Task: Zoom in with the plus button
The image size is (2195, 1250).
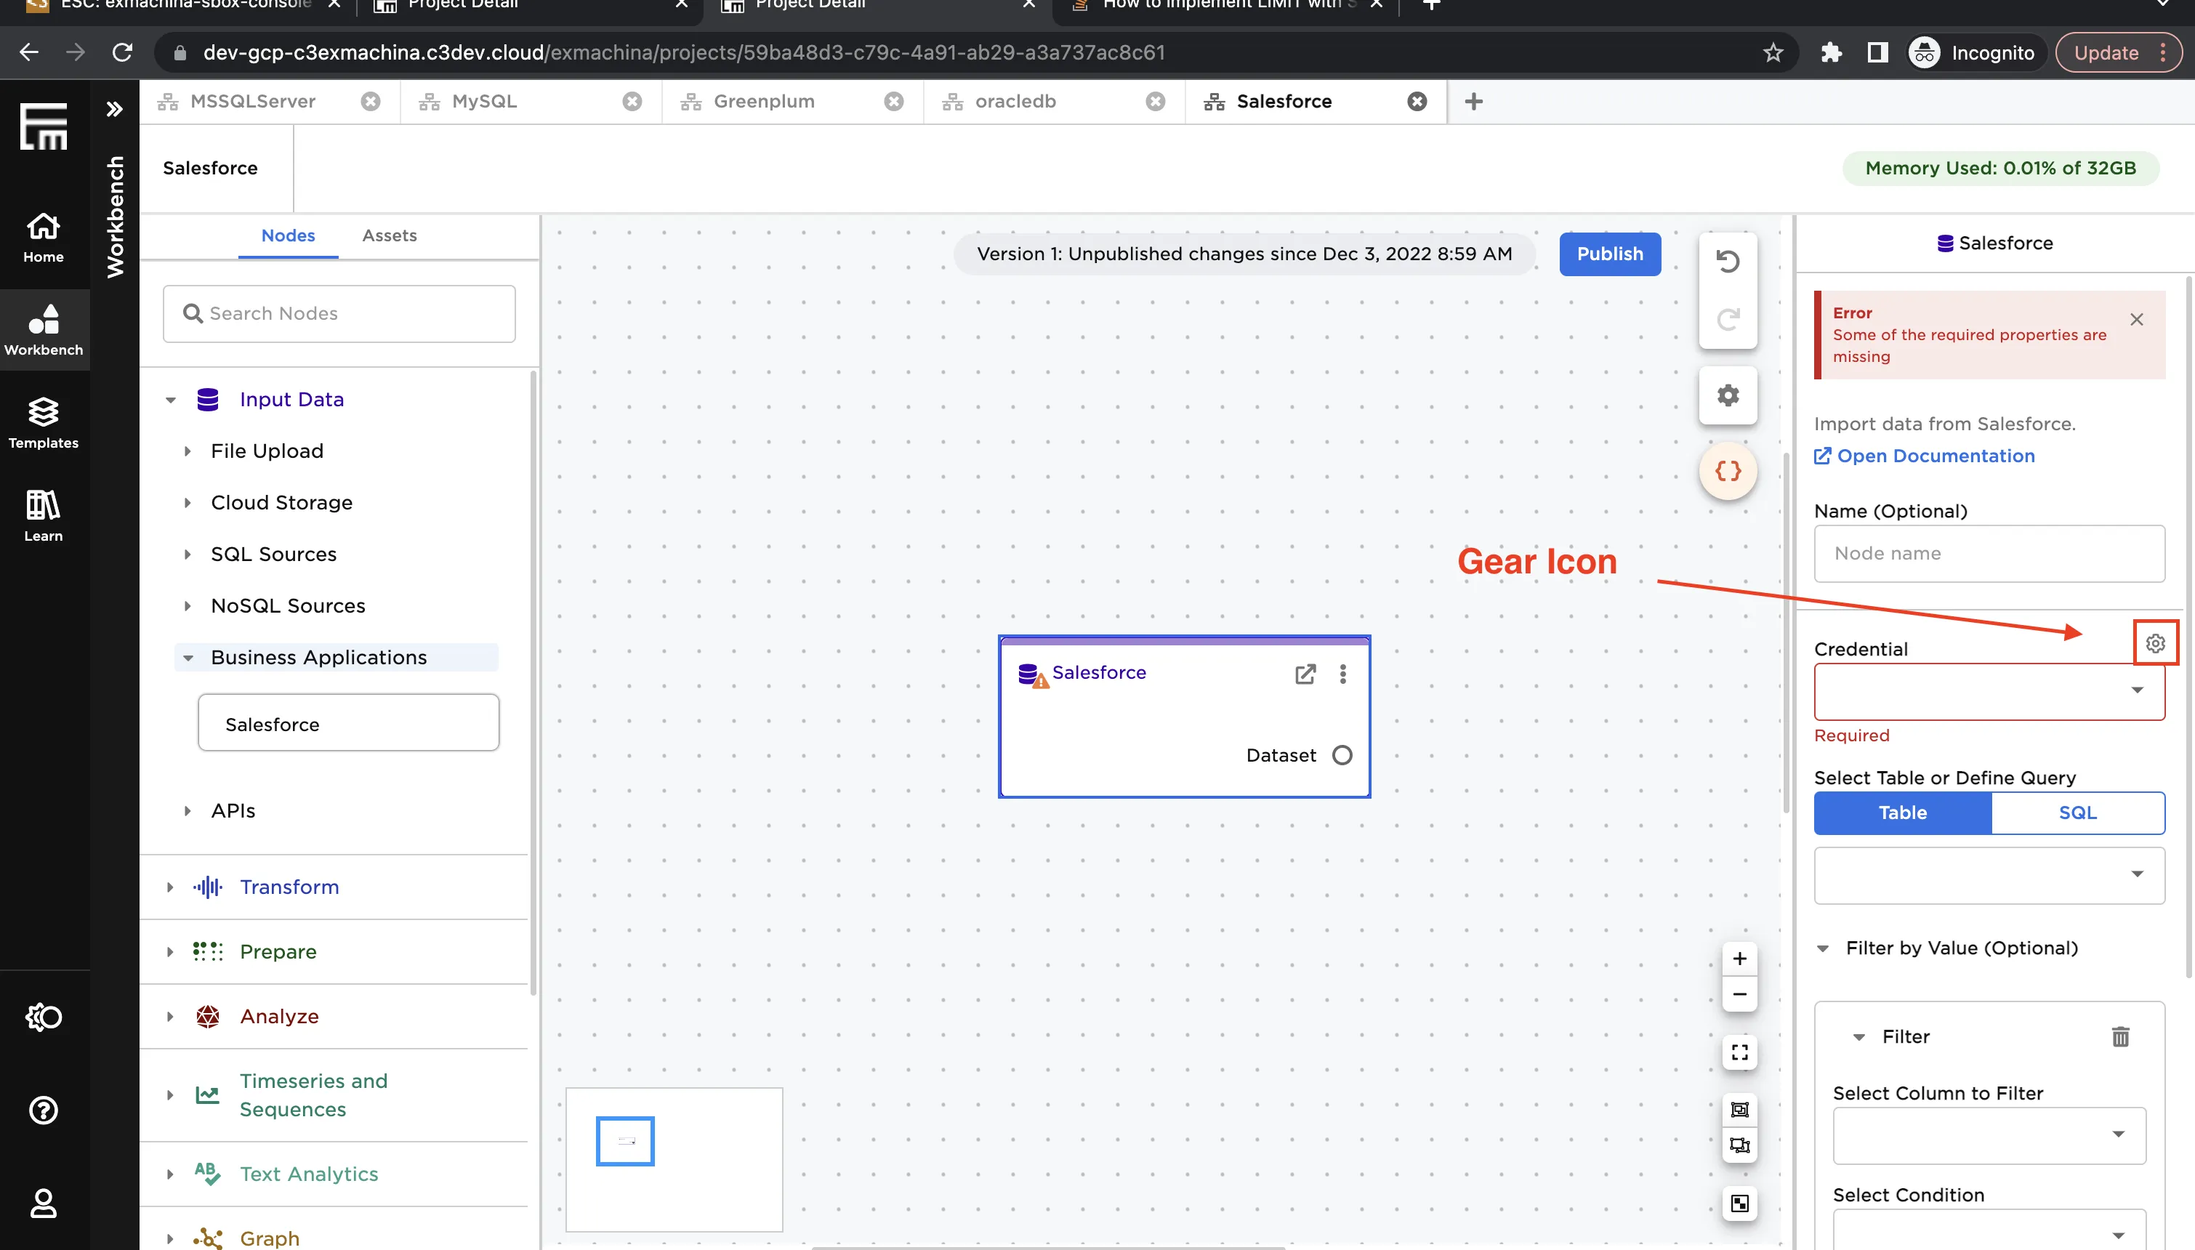Action: coord(1739,958)
